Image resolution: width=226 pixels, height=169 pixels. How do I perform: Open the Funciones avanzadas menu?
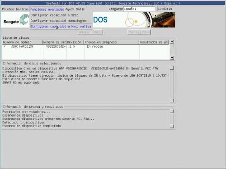(x=47, y=9)
